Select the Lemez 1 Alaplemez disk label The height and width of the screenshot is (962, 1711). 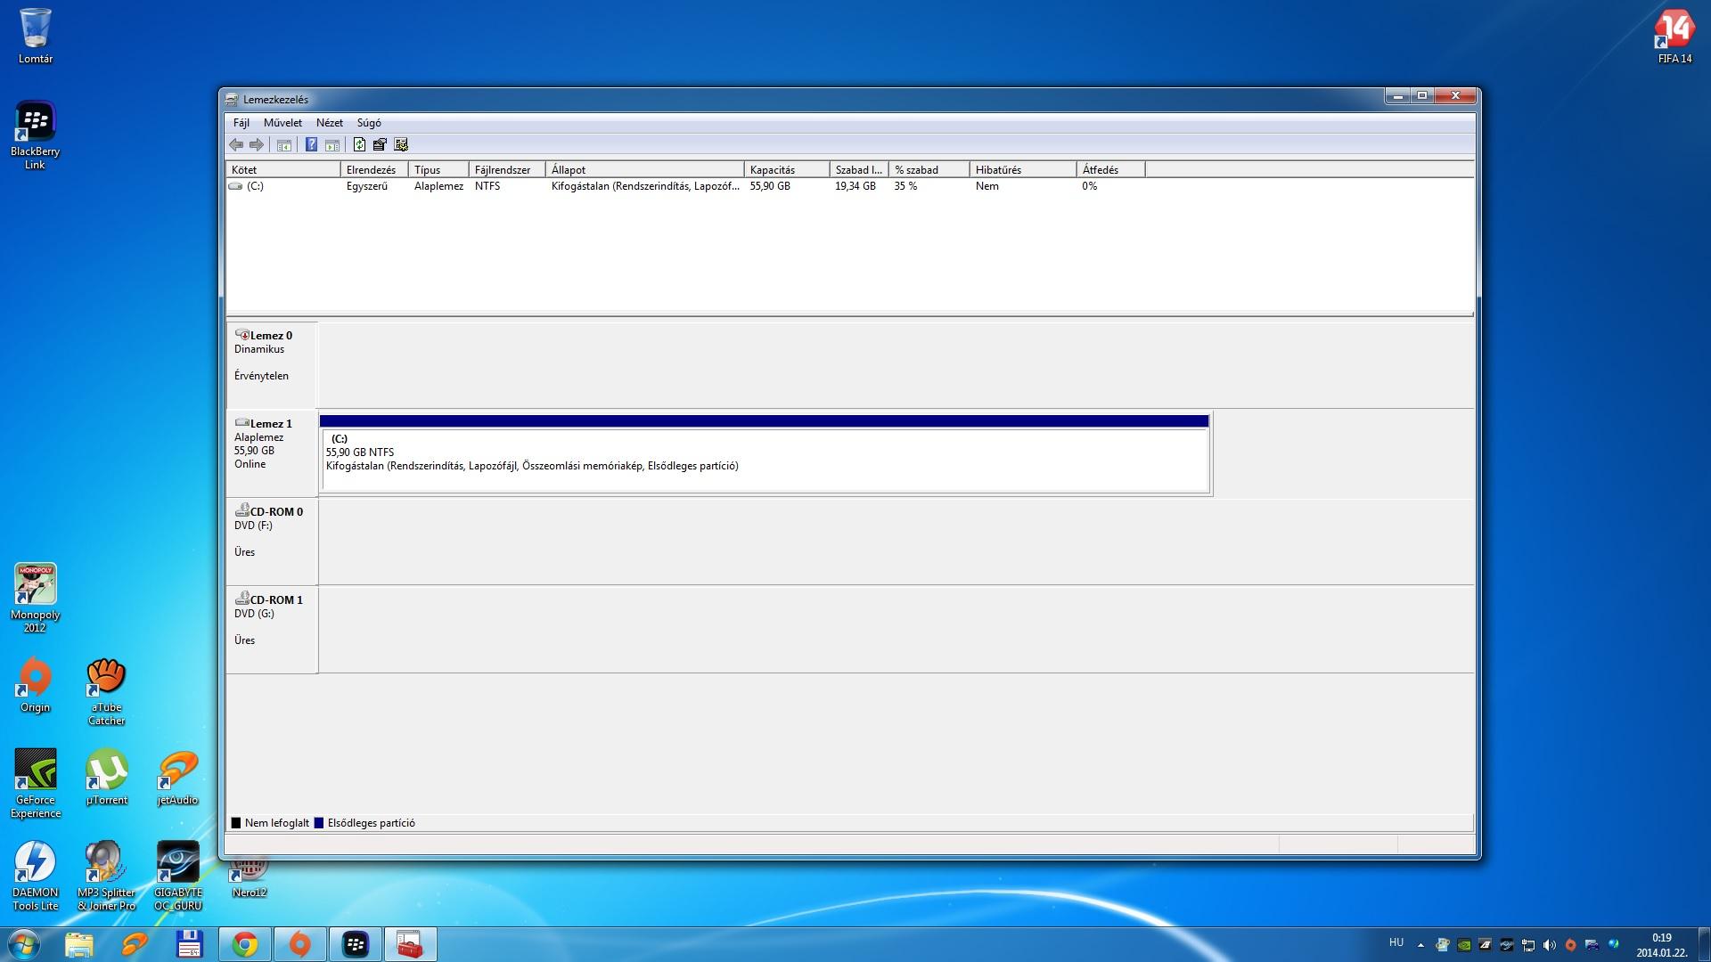[x=271, y=452]
